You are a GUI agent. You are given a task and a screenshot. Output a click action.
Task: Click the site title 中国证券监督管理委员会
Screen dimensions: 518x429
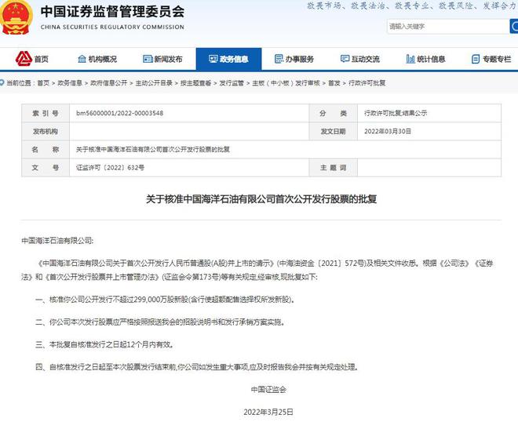113,11
